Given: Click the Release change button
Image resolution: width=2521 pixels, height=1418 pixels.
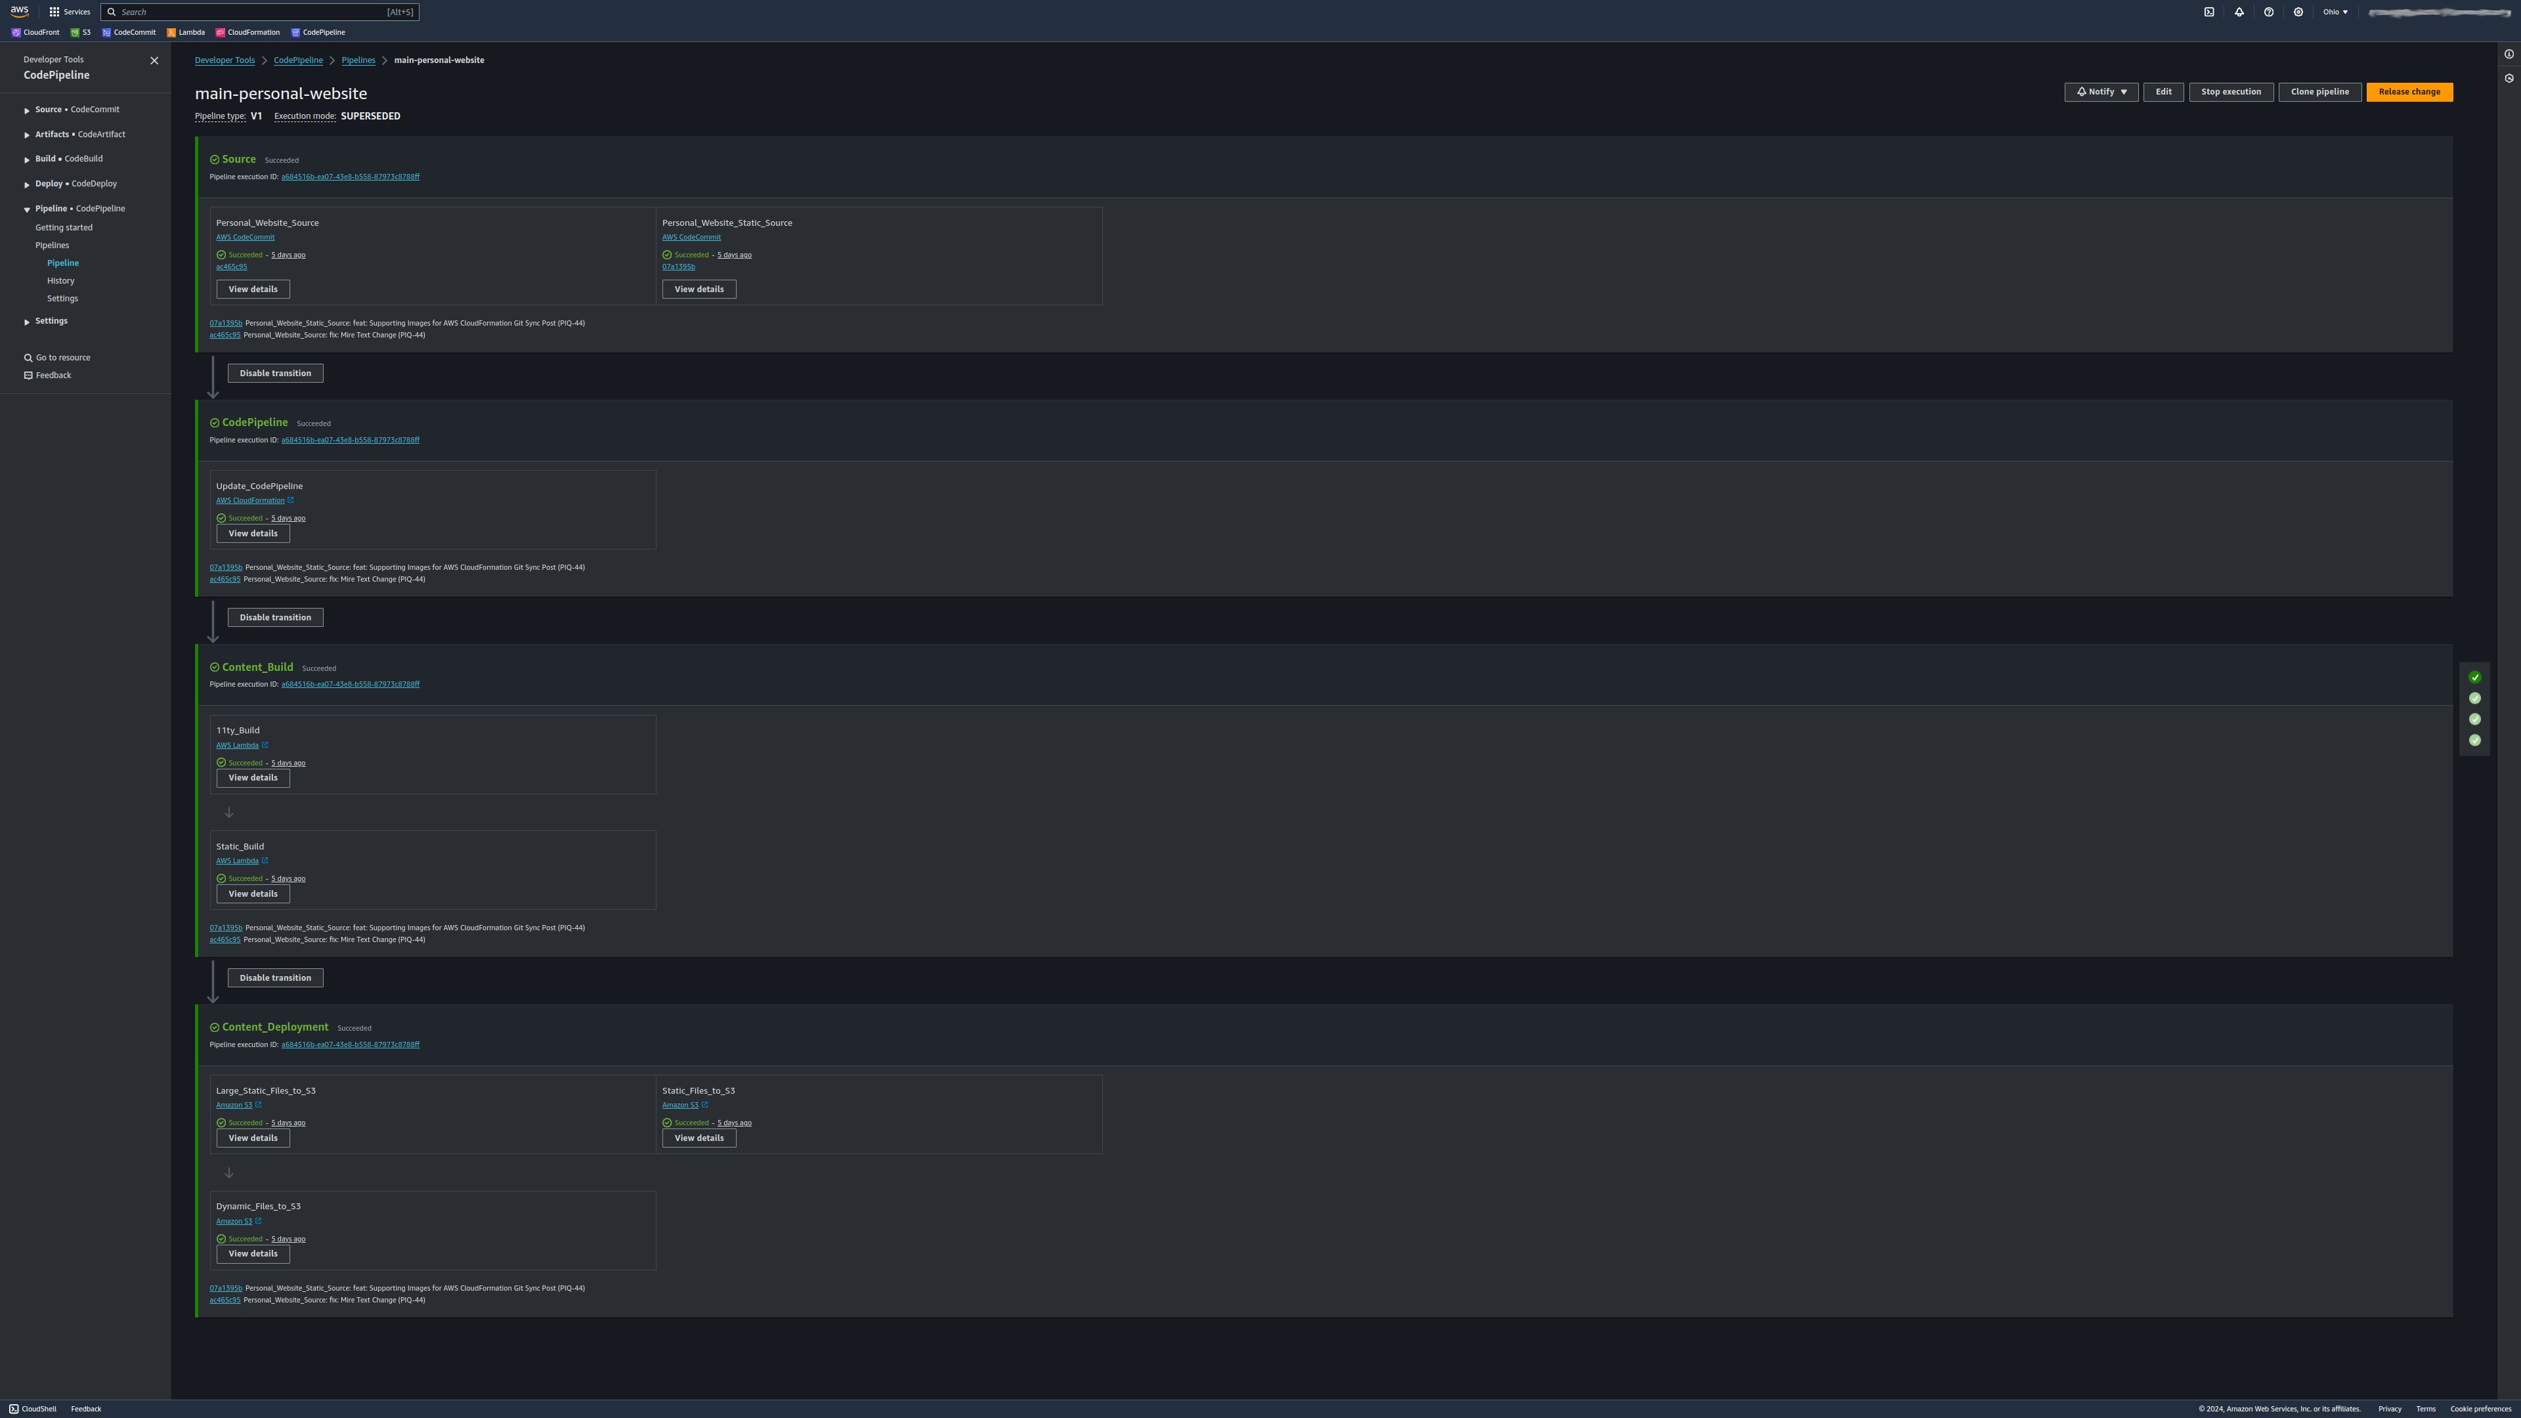Looking at the screenshot, I should point(2409,92).
